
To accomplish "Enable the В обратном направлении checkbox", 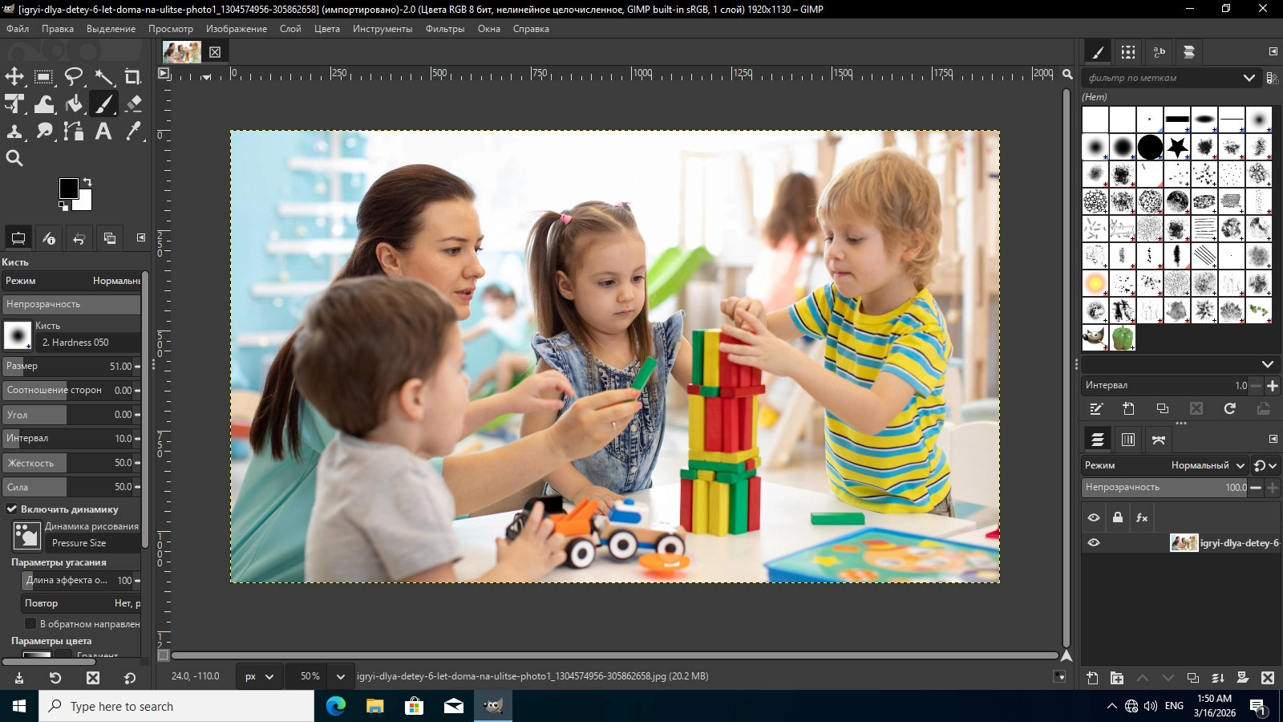I will tap(30, 624).
